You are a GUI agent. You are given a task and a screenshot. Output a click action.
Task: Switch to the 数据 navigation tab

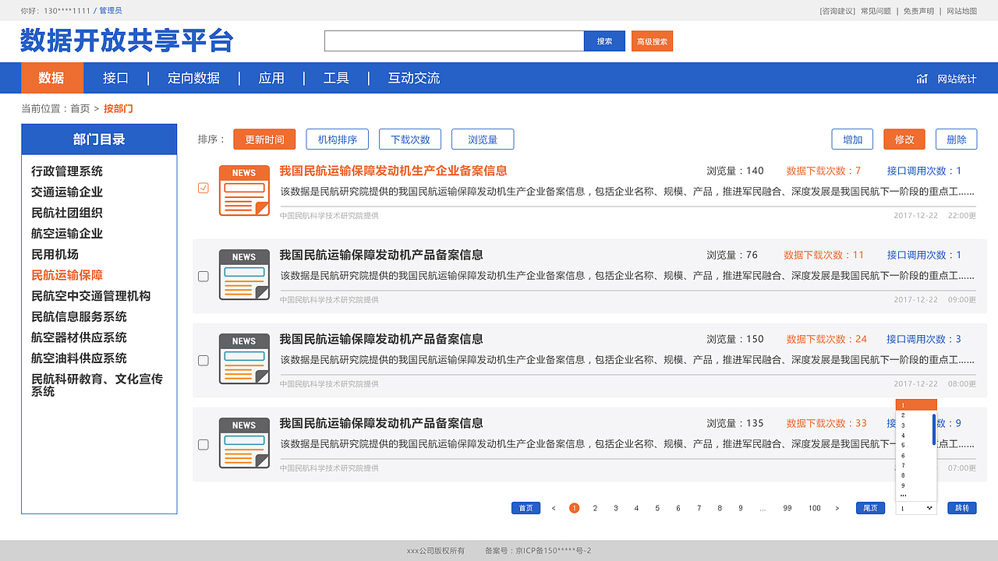coord(51,78)
